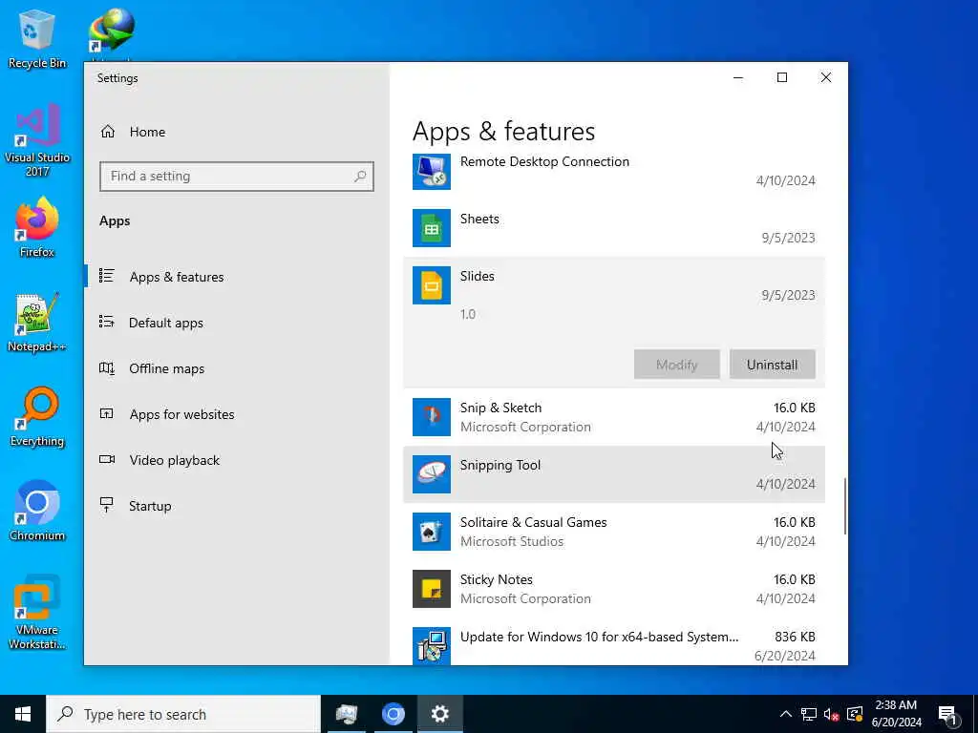Open Video playback settings page

(175, 461)
